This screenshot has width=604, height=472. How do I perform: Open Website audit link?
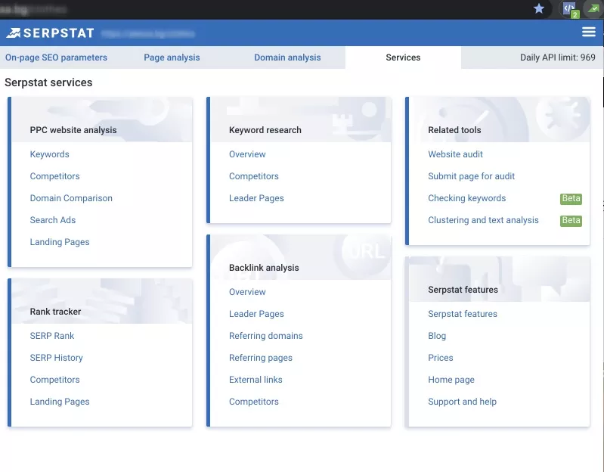click(x=455, y=154)
